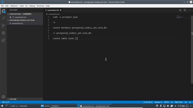The image size is (193, 108).
Task: Open the notifications bell in status bar
Action: pyautogui.click(x=190, y=102)
